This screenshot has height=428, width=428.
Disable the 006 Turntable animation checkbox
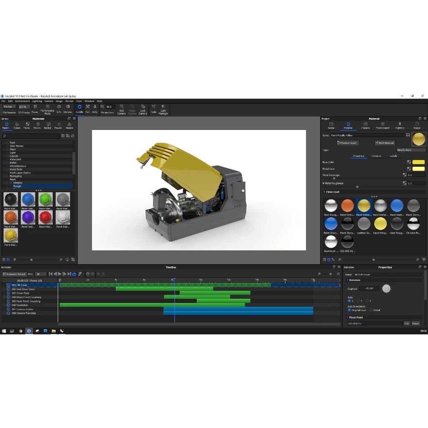click(8, 305)
